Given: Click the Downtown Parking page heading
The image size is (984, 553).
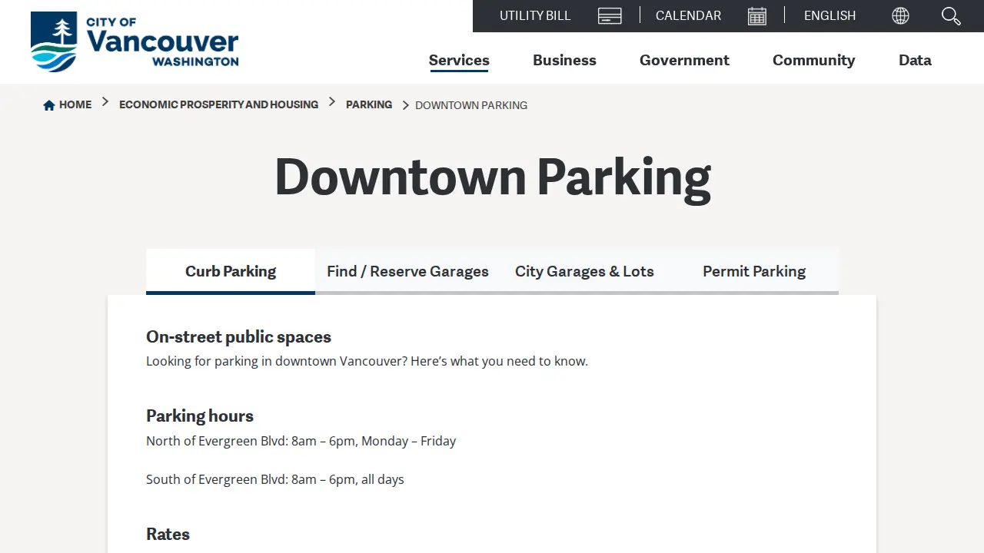Looking at the screenshot, I should coord(493,177).
